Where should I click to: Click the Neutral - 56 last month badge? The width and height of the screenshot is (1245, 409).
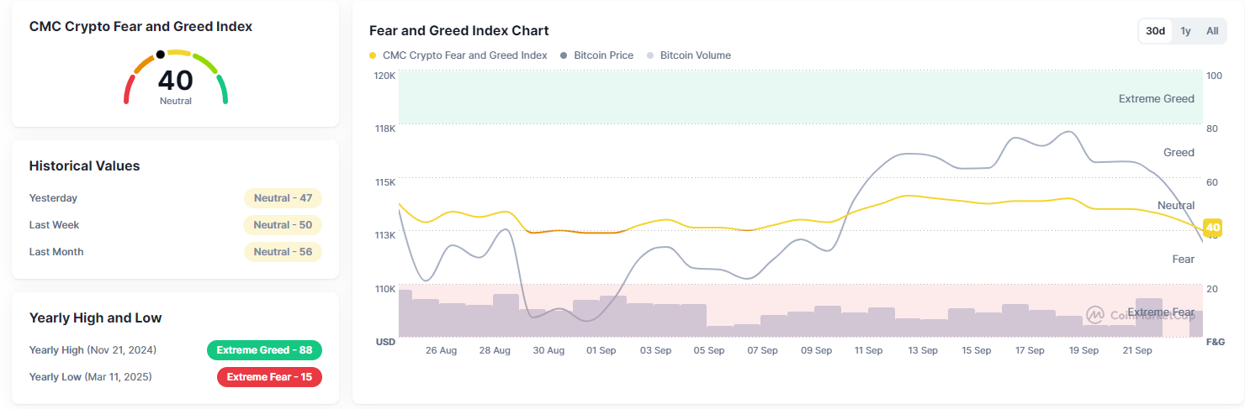click(x=283, y=252)
